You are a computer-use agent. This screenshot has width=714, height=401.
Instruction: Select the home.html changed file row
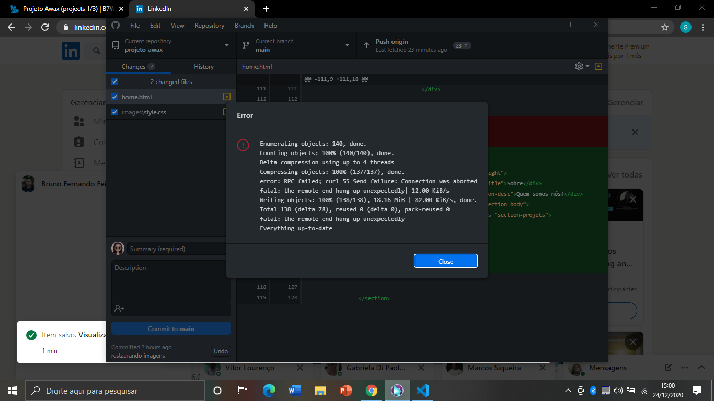[171, 97]
